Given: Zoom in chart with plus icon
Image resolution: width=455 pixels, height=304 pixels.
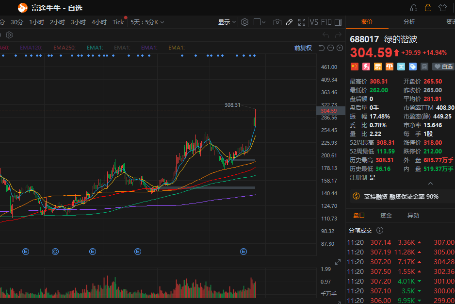Looking at the screenshot, I should [340, 48].
